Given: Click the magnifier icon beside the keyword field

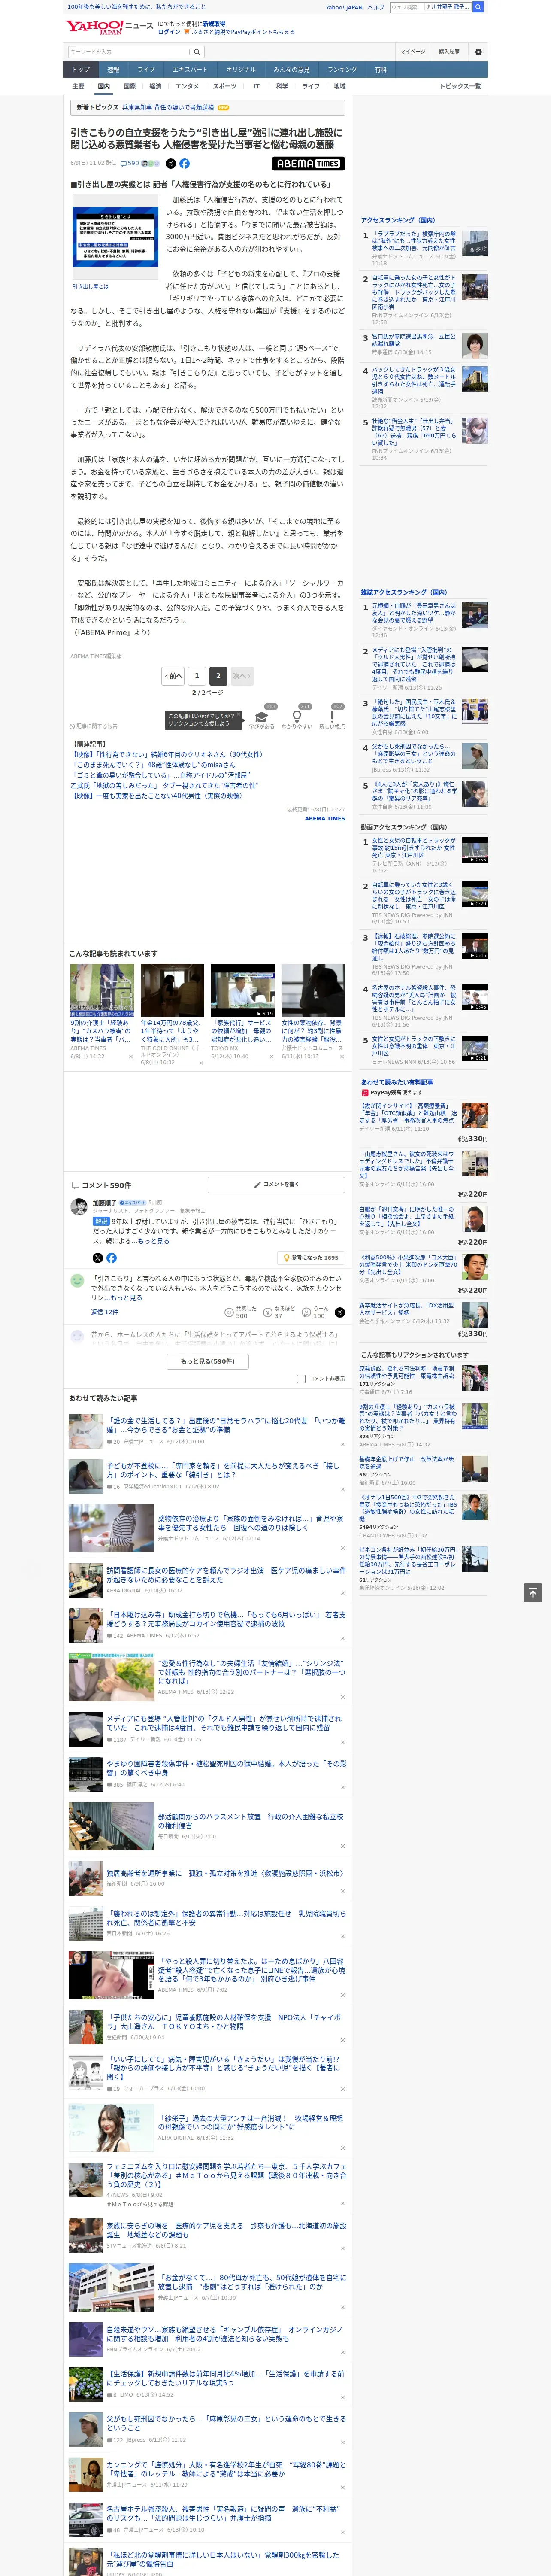Looking at the screenshot, I should [197, 51].
